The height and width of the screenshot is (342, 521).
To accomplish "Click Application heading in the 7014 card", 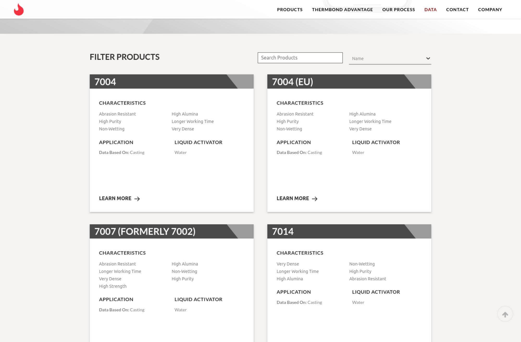I will tap(294, 292).
